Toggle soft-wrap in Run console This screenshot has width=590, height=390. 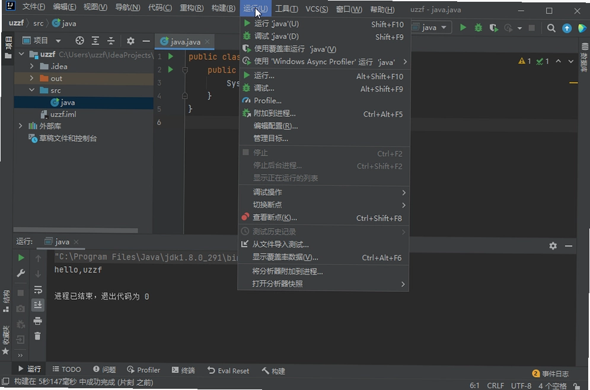pos(37,290)
